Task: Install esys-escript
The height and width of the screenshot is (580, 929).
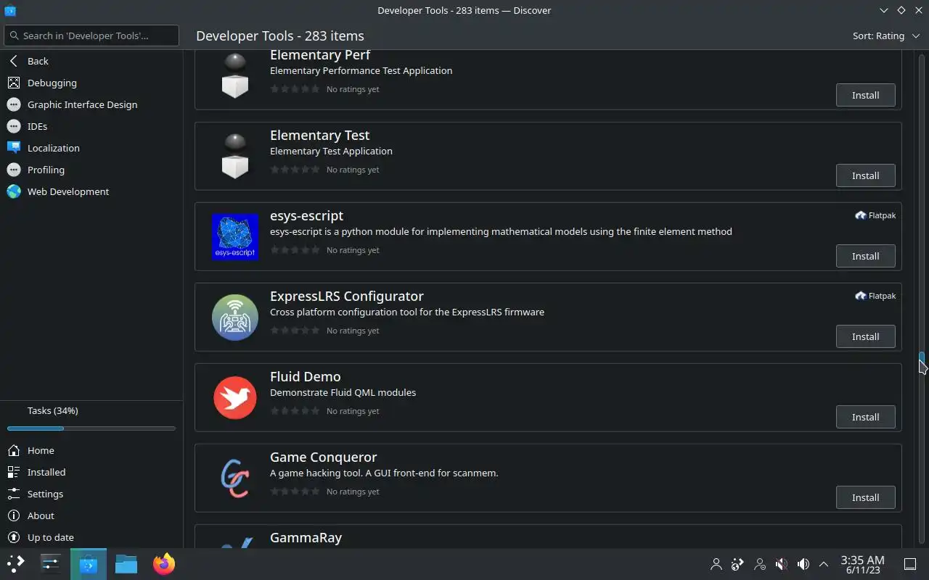Action: (x=865, y=256)
